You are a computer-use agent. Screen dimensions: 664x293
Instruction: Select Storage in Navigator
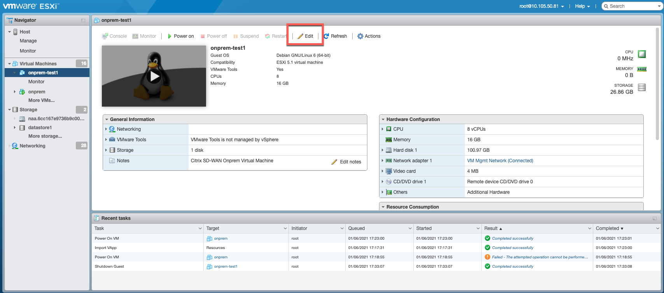click(28, 110)
